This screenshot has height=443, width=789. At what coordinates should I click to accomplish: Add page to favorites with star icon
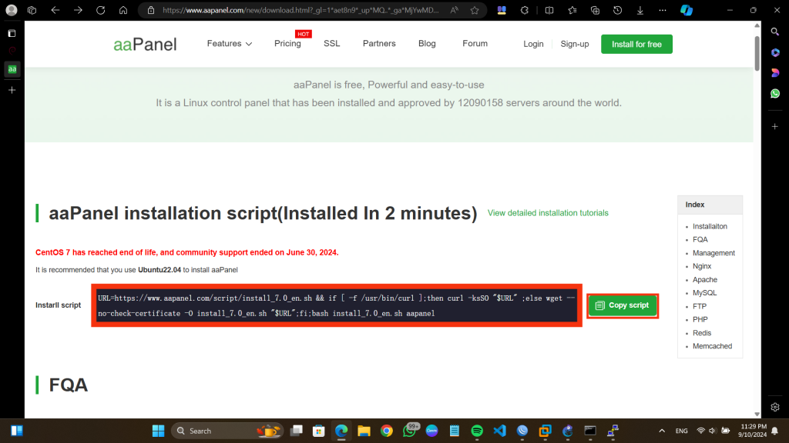[x=475, y=11]
